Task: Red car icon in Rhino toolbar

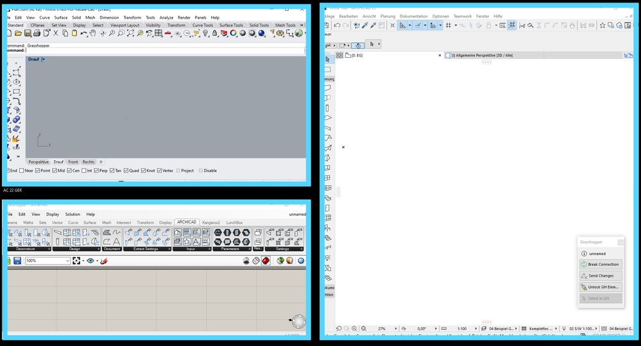Action: click(x=168, y=33)
